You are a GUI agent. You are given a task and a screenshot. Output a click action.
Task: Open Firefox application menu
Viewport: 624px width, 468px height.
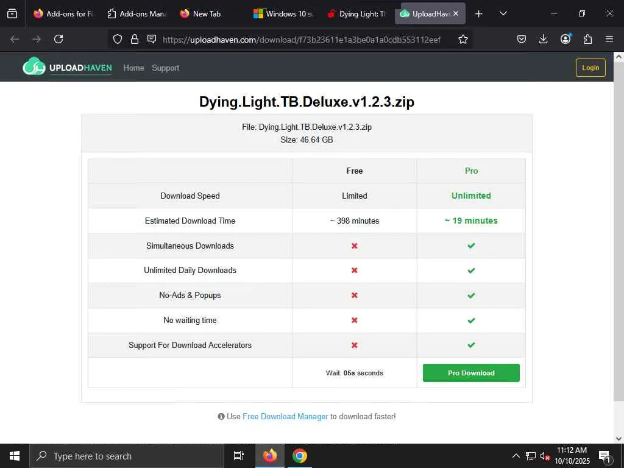(x=609, y=39)
